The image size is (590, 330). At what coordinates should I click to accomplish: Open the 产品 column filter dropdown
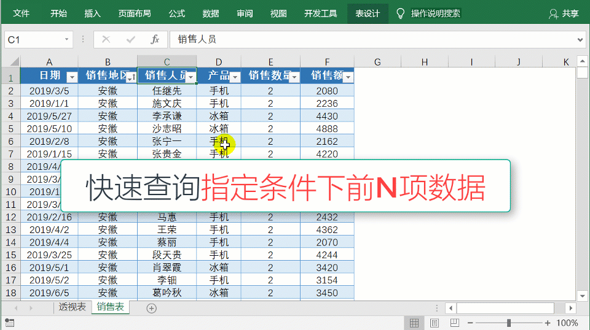coord(234,77)
